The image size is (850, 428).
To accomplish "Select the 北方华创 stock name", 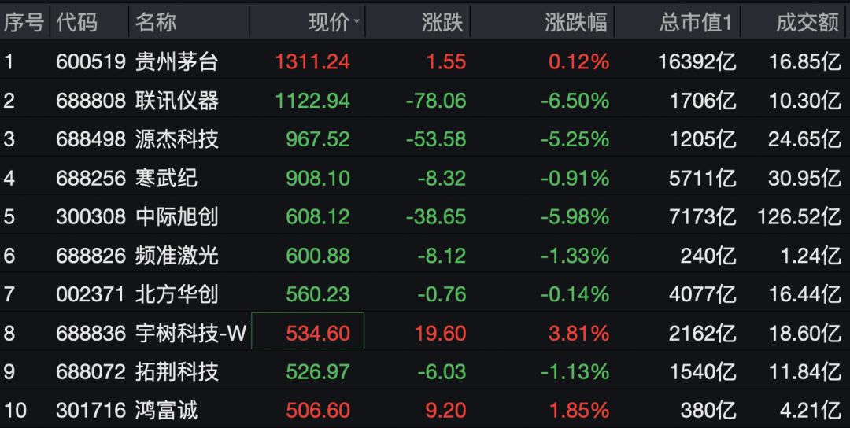I will click(177, 294).
